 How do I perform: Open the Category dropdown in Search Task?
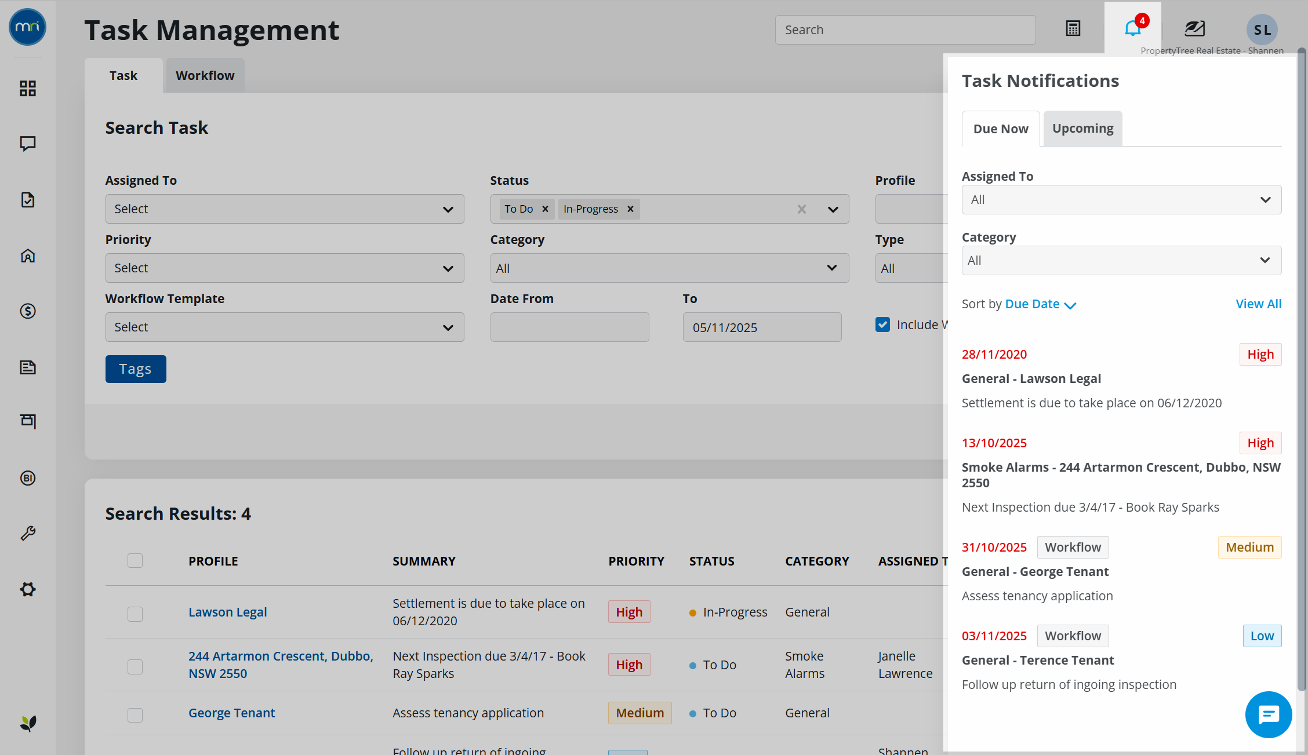(x=670, y=268)
